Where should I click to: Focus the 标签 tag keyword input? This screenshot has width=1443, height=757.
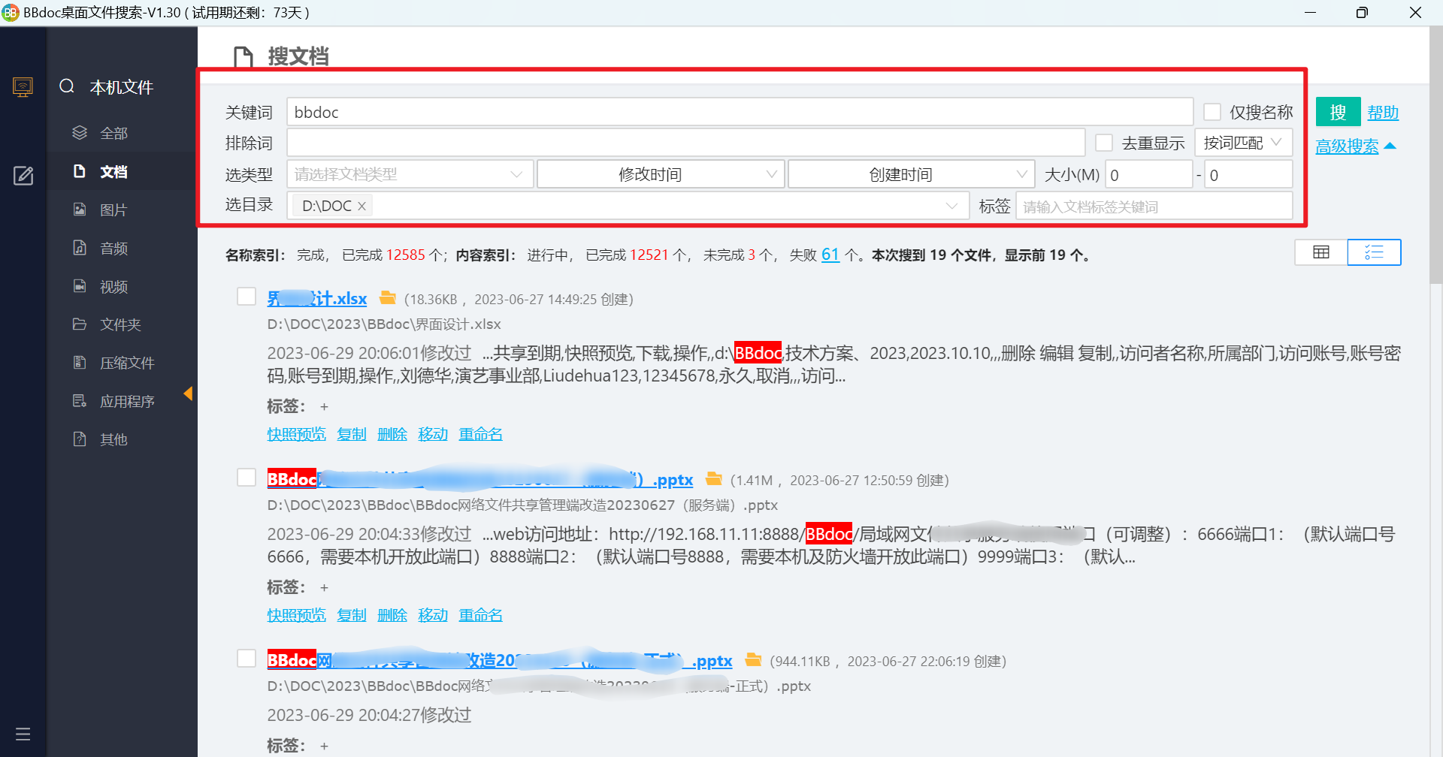[x=1154, y=206]
